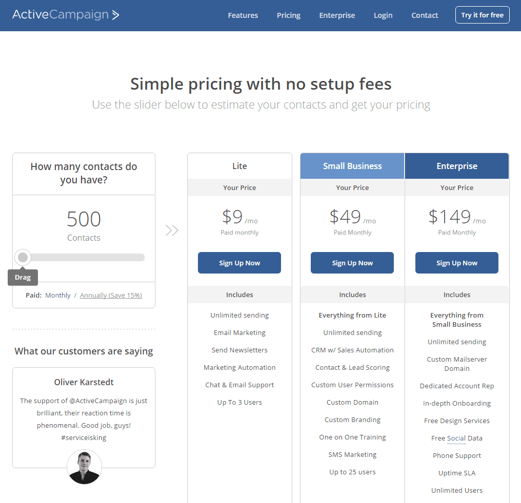Go to the Pricing page
The height and width of the screenshot is (503, 521).
(x=288, y=15)
